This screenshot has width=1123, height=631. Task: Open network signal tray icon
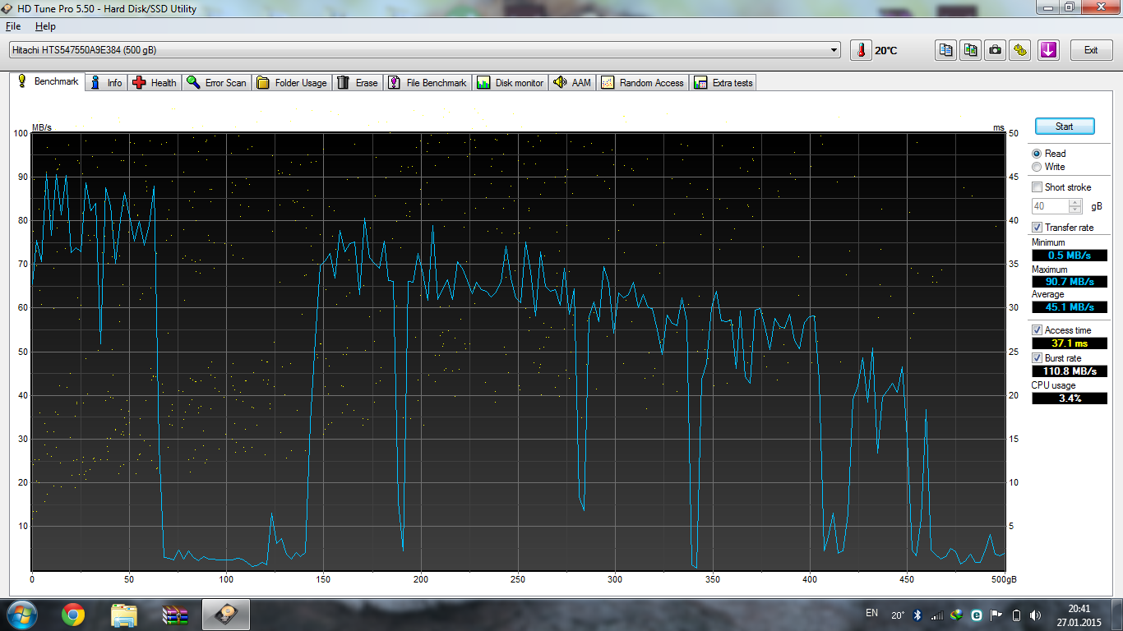(x=937, y=615)
